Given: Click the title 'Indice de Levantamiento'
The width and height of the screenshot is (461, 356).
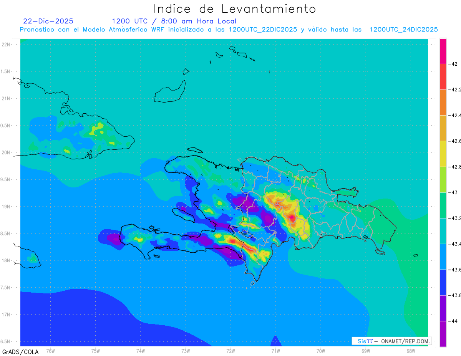Looking at the screenshot, I should point(235,8).
